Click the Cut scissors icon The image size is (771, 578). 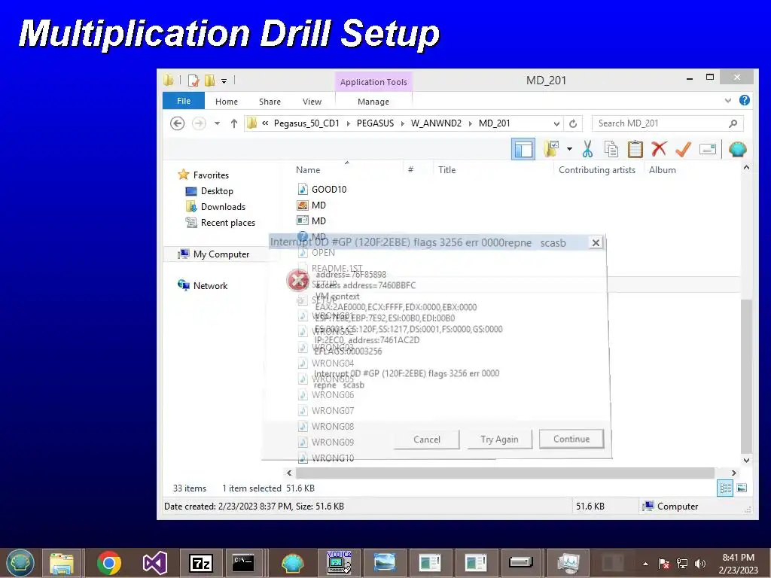point(587,149)
